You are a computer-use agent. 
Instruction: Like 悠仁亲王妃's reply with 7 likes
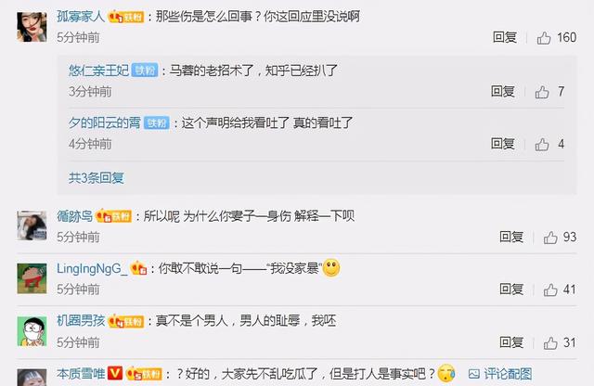(x=542, y=92)
